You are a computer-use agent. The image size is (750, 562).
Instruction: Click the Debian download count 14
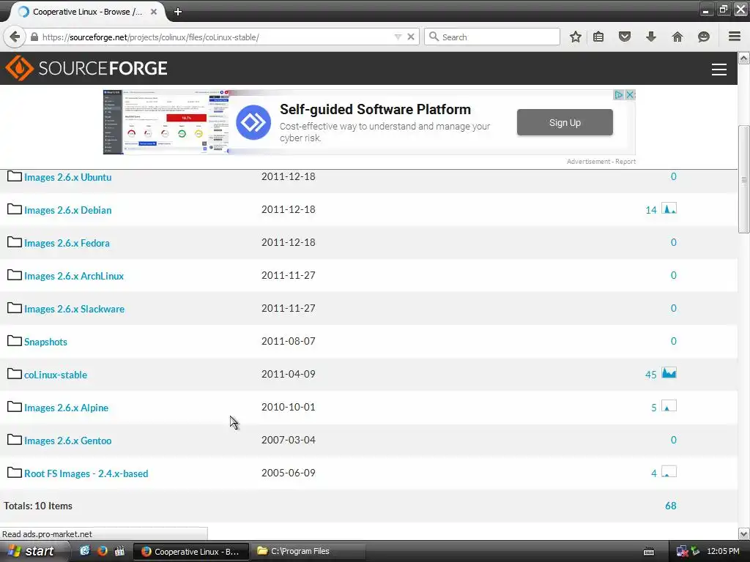tap(651, 210)
